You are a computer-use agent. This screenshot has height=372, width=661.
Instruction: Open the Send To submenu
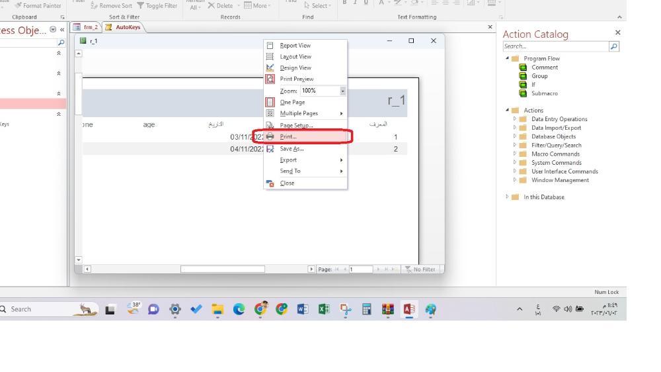(x=305, y=171)
